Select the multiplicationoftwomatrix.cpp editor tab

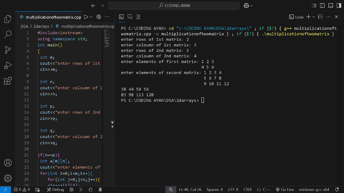coord(50,17)
